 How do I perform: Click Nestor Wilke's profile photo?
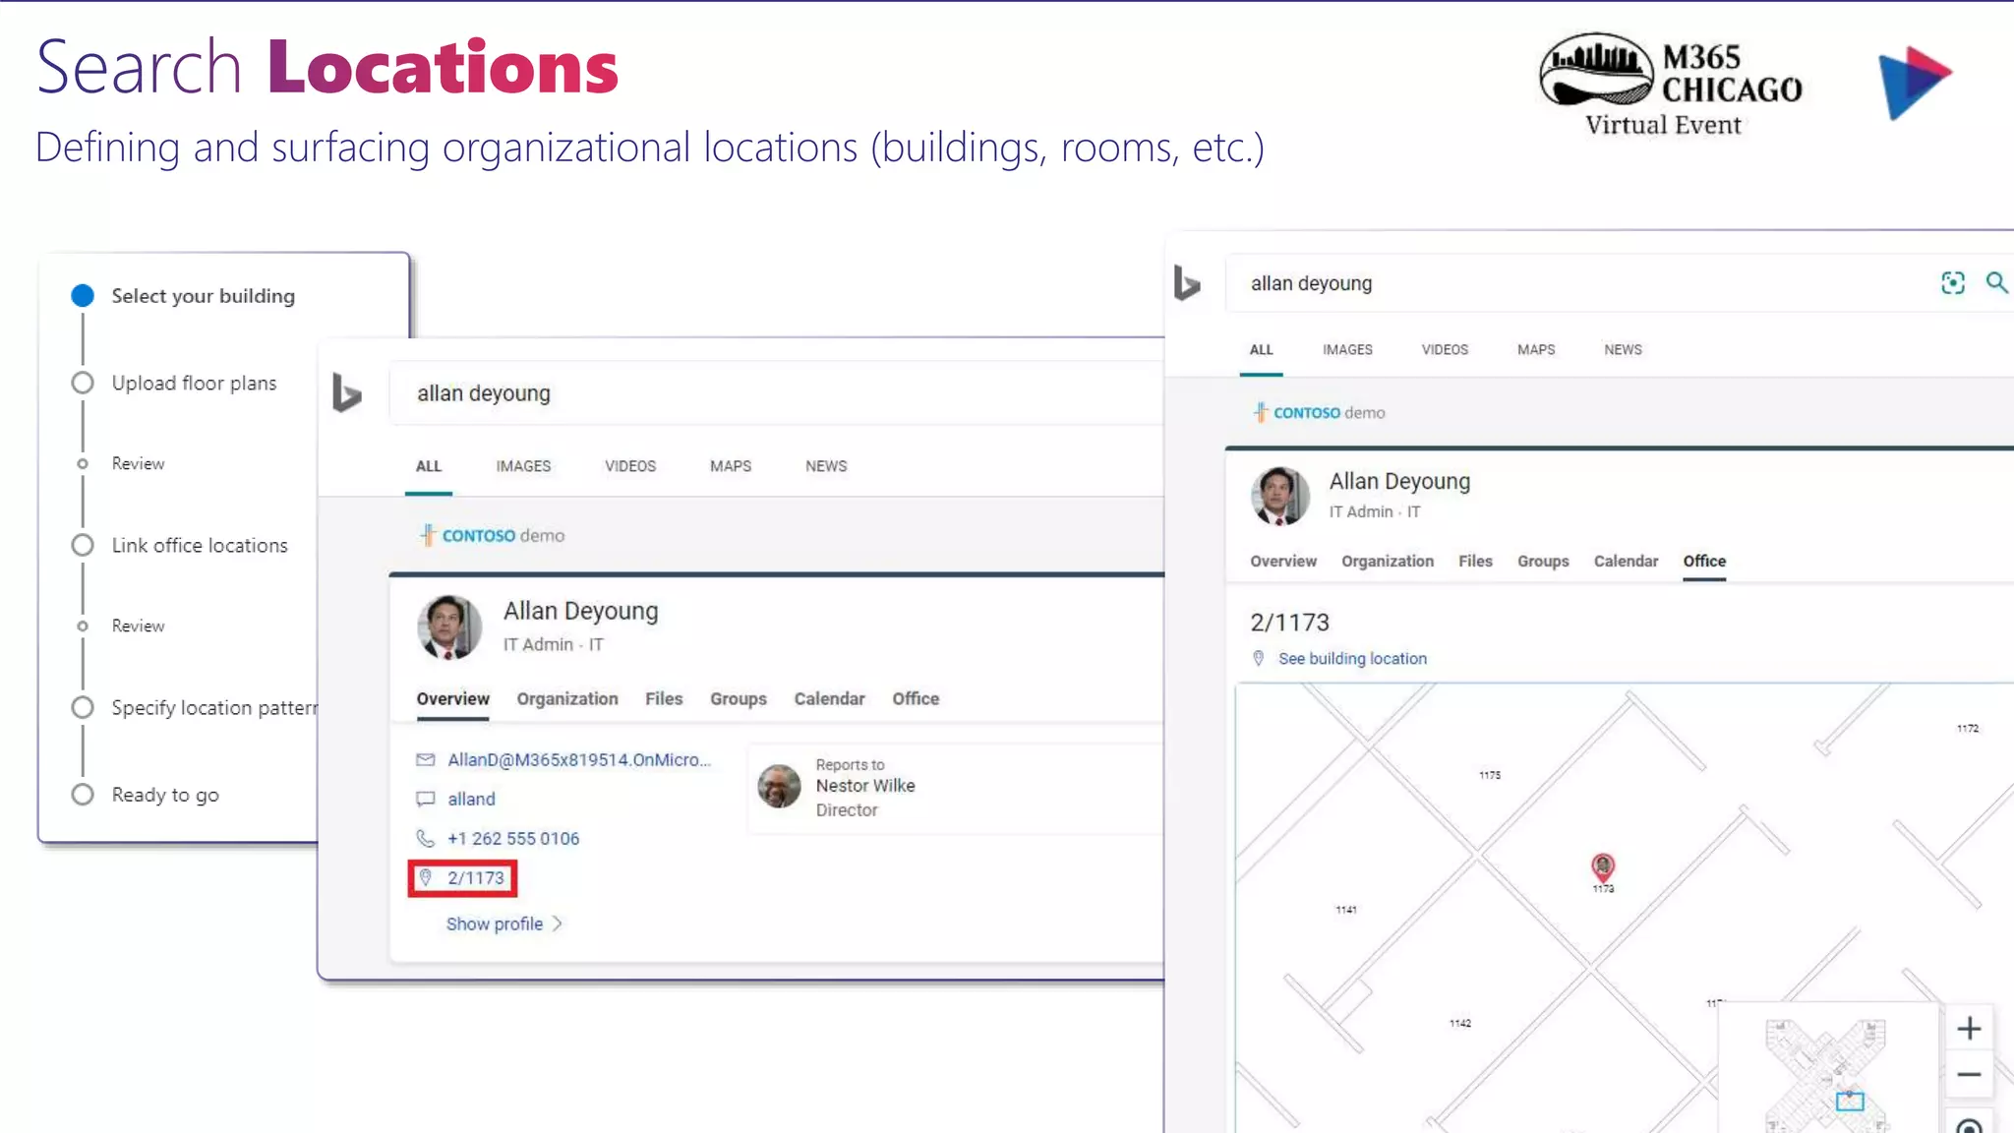coord(779,786)
